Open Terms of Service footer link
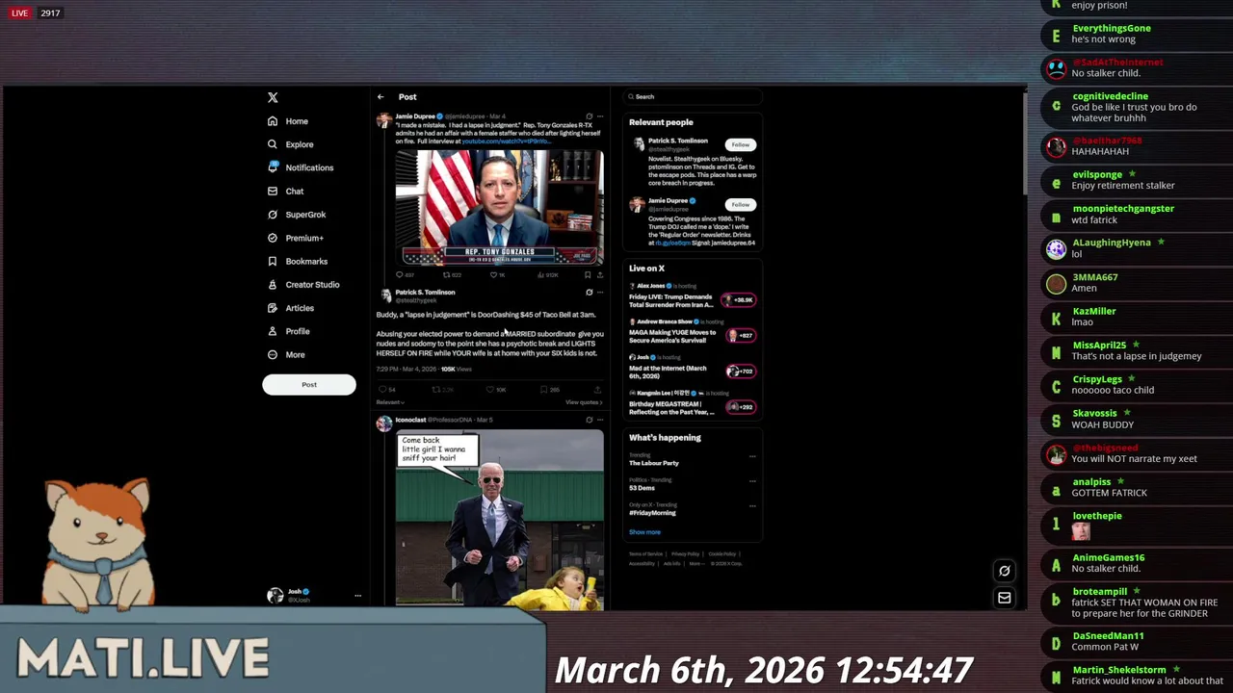This screenshot has width=1233, height=693. pos(645,554)
